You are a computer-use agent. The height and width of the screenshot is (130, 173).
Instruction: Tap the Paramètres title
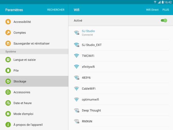(14, 10)
